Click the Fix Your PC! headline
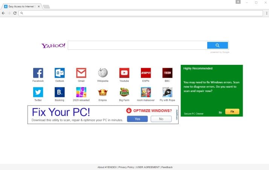 tap(61, 112)
